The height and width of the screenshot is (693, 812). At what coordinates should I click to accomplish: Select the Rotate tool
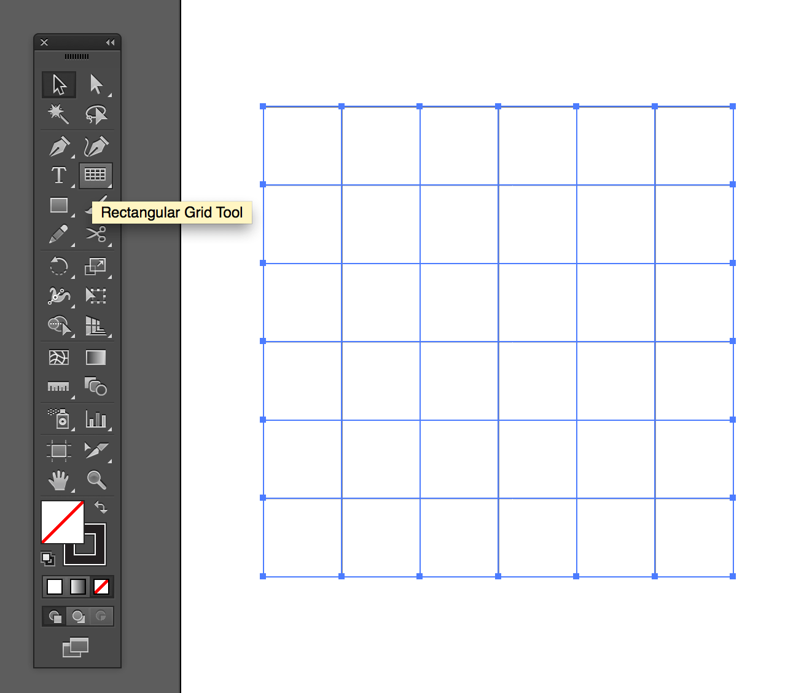tap(59, 267)
